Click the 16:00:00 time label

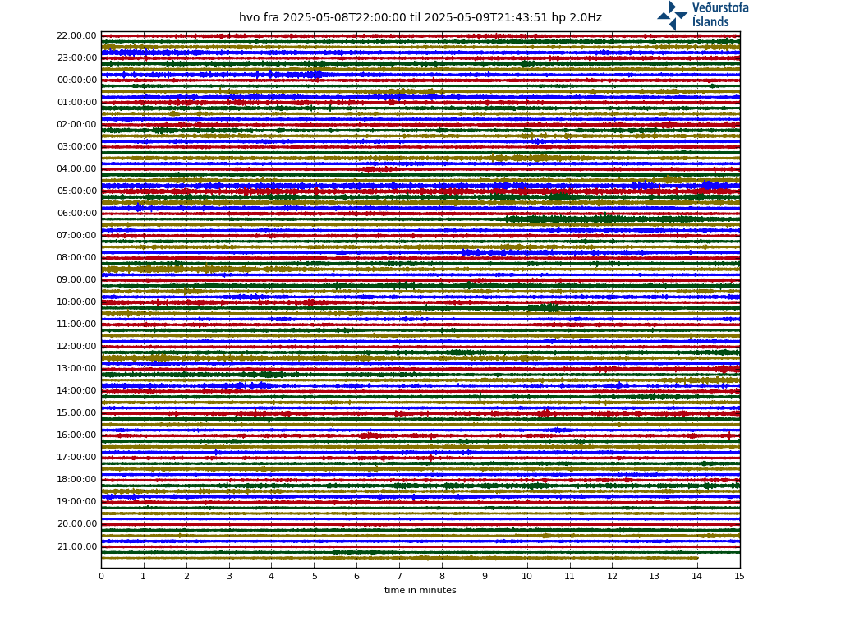click(76, 435)
